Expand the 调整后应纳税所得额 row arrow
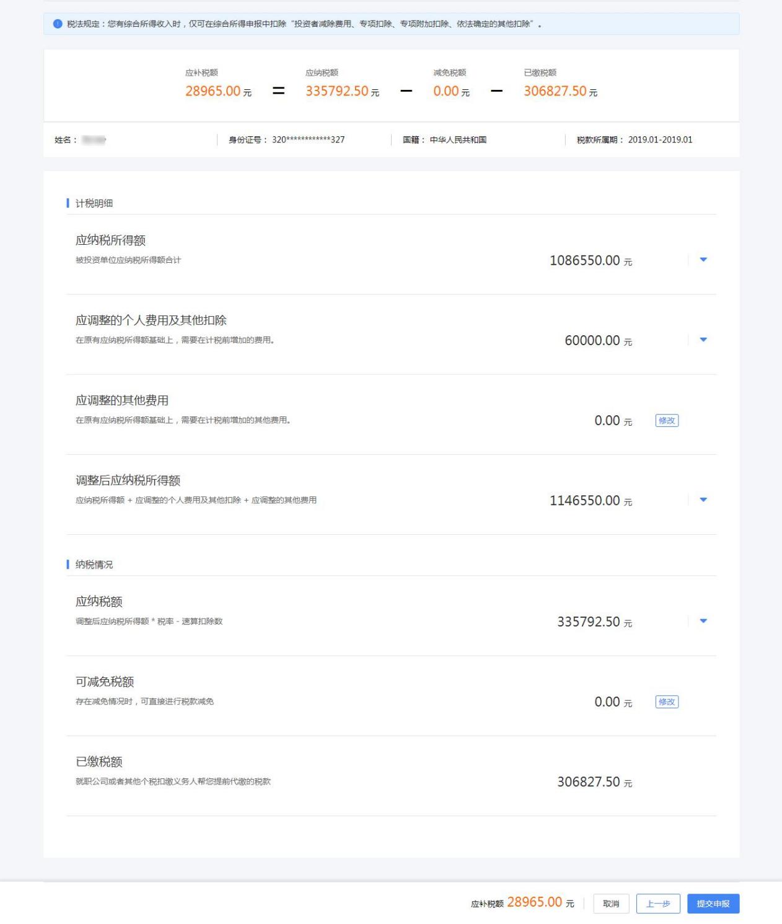 coord(703,499)
